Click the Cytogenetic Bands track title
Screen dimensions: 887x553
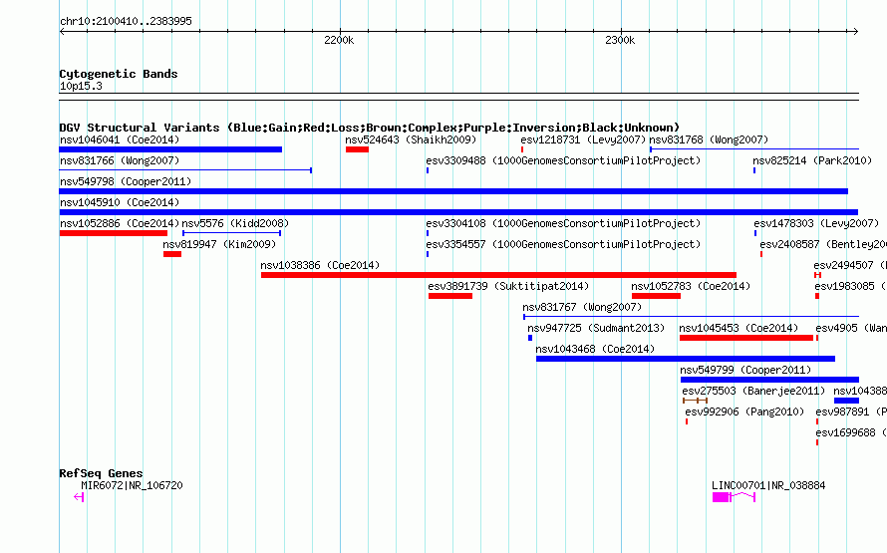119,74
